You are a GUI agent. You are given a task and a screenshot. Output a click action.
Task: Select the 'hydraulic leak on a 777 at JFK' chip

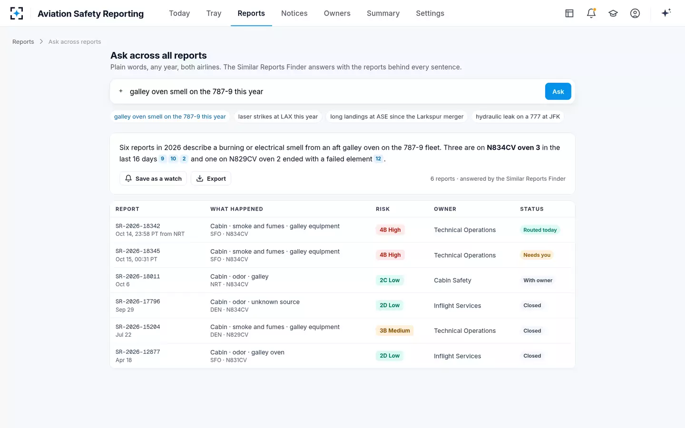coord(518,117)
